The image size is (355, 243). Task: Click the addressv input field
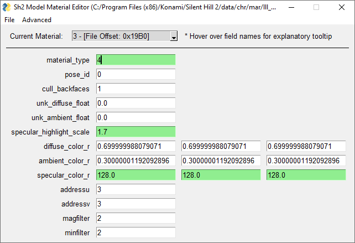(x=135, y=204)
